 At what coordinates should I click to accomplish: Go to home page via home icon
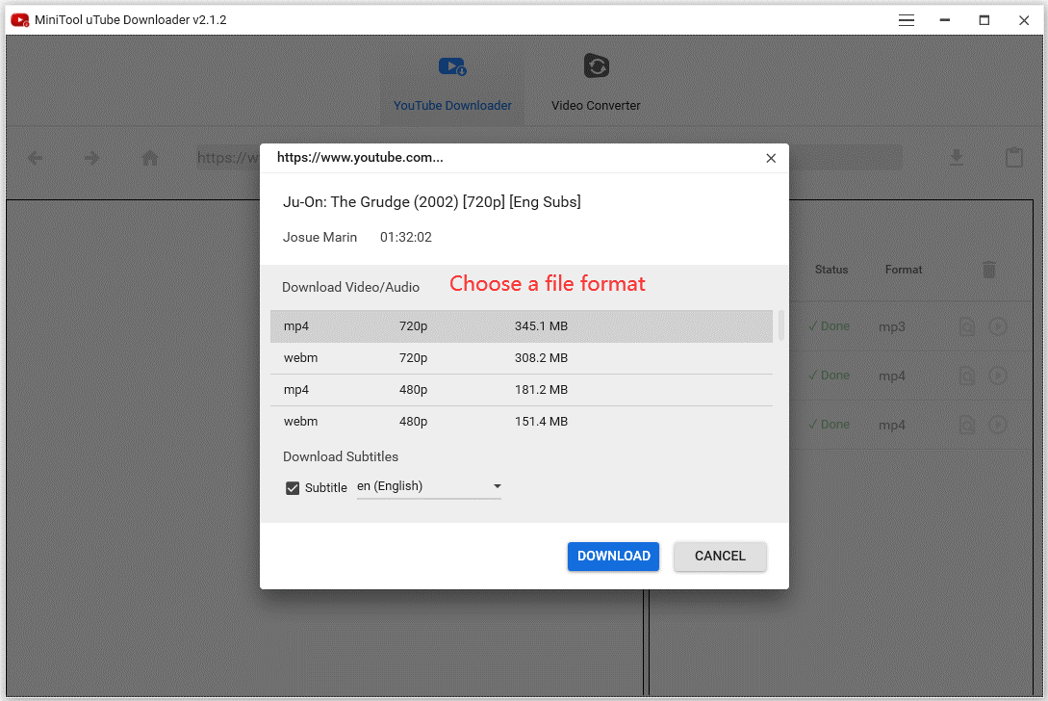coord(149,157)
